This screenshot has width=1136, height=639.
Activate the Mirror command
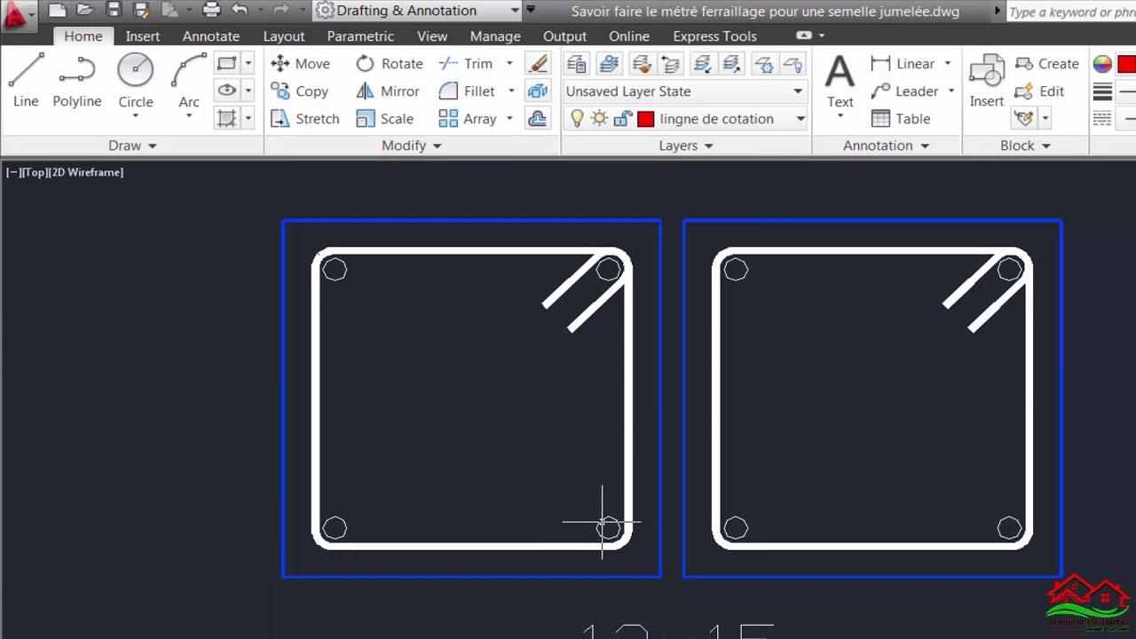pyautogui.click(x=388, y=91)
